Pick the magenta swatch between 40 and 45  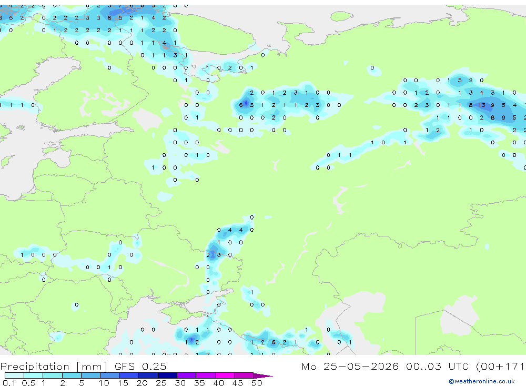225,375
